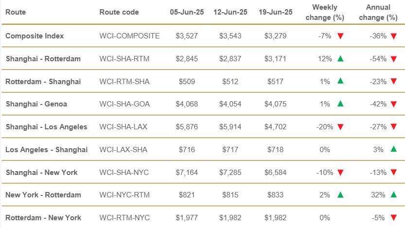405x228 pixels.
Task: Select the Composite Index row label
Action: pos(35,36)
